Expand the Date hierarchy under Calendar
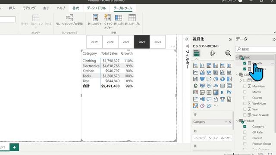Image resolution: width=276 pixels, height=155 pixels. (241, 81)
